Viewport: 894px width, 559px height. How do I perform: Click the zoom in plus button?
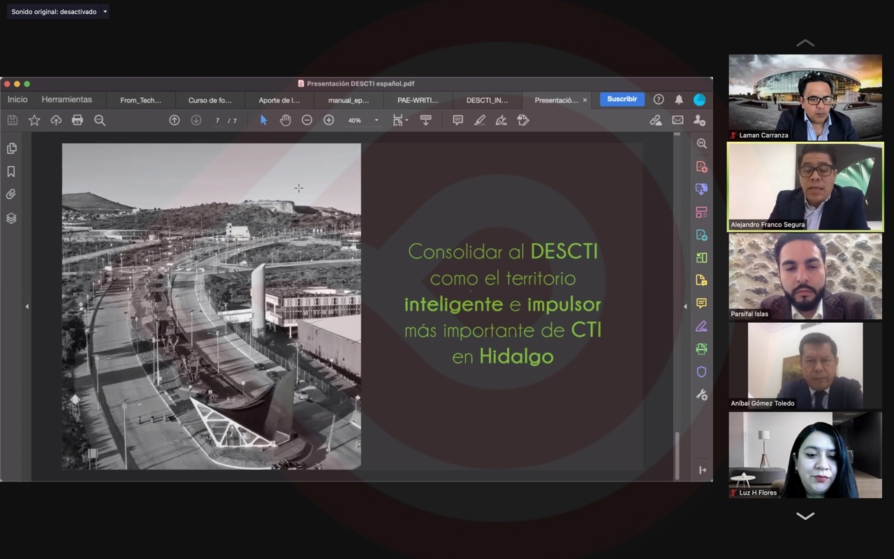click(329, 120)
